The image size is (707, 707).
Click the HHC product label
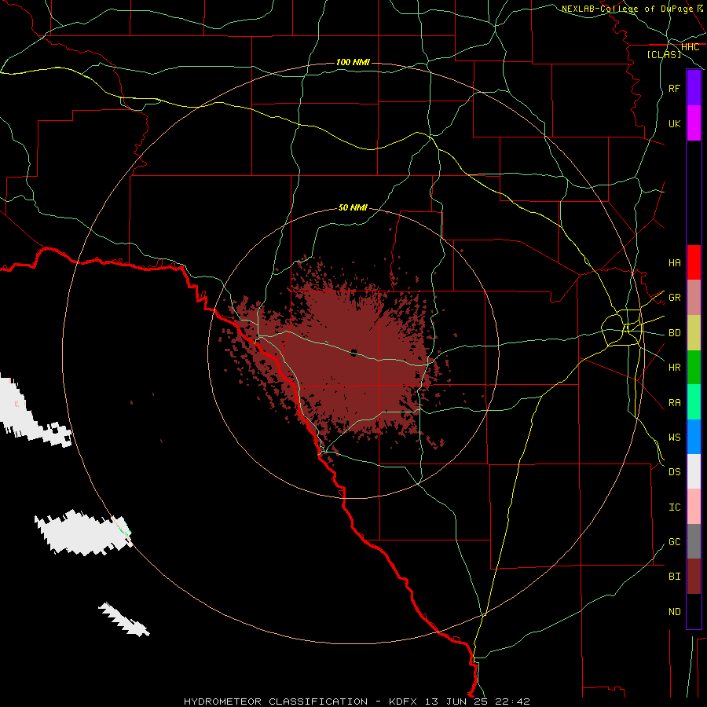point(690,47)
